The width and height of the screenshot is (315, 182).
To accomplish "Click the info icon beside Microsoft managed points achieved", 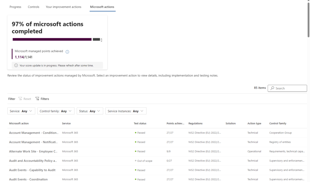I will [67, 52].
